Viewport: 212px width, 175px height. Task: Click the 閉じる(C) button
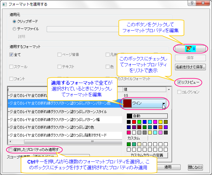[195, 167]
